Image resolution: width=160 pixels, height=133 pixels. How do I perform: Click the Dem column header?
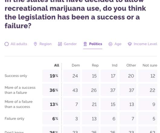pyautogui.click(x=76, y=65)
